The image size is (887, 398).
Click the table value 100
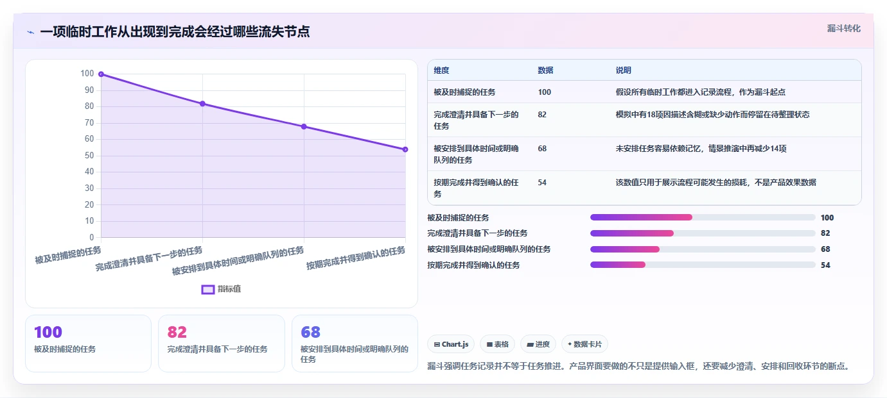pyautogui.click(x=544, y=92)
